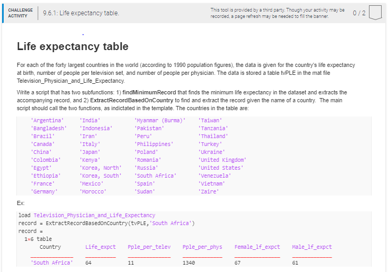
Task: Click country 'Venezuela' in the list
Action: click(215, 176)
